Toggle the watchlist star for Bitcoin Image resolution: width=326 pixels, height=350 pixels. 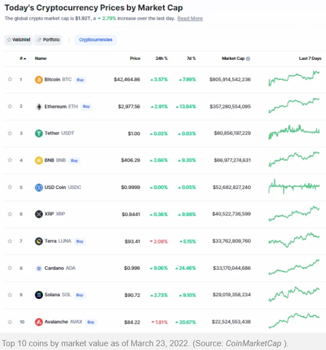tap(10, 79)
